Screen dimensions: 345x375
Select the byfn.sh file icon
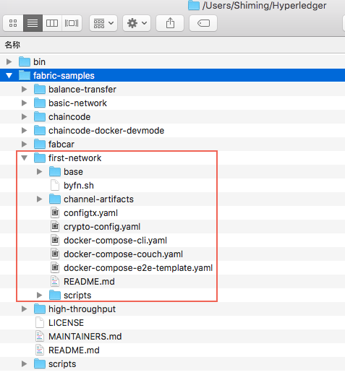coord(55,186)
